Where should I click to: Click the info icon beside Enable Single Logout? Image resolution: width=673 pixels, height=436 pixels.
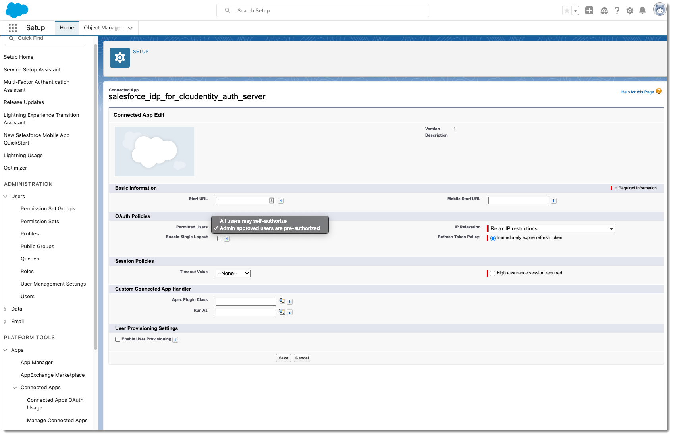[x=227, y=239]
